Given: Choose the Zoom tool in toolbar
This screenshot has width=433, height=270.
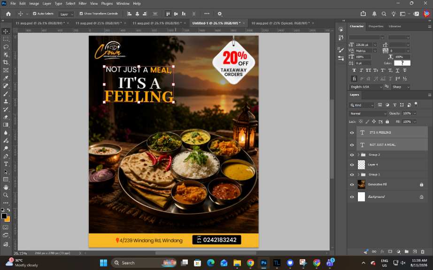Looking at the screenshot, I should click(6, 195).
